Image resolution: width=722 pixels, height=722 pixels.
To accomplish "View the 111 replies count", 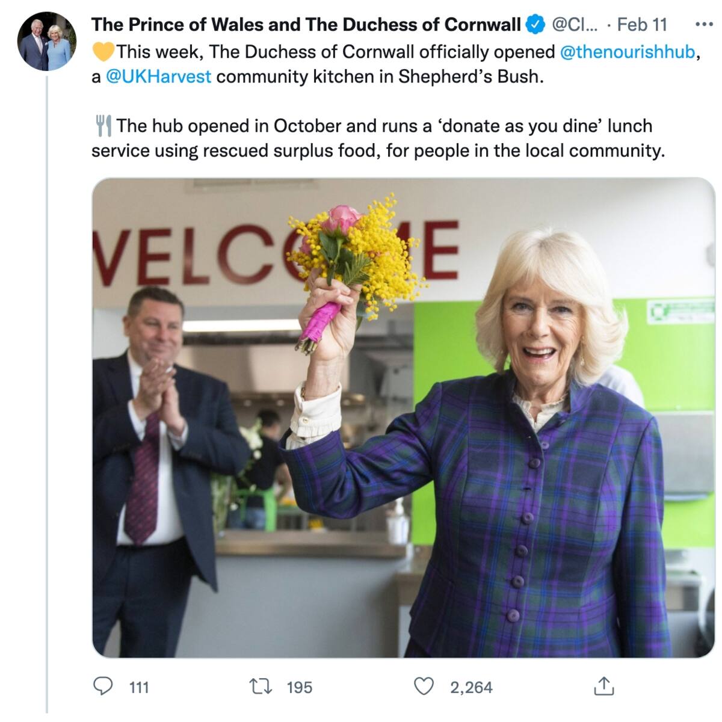I will [139, 687].
